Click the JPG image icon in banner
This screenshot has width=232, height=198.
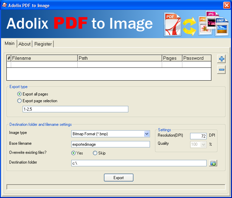pyautogui.click(x=212, y=20)
